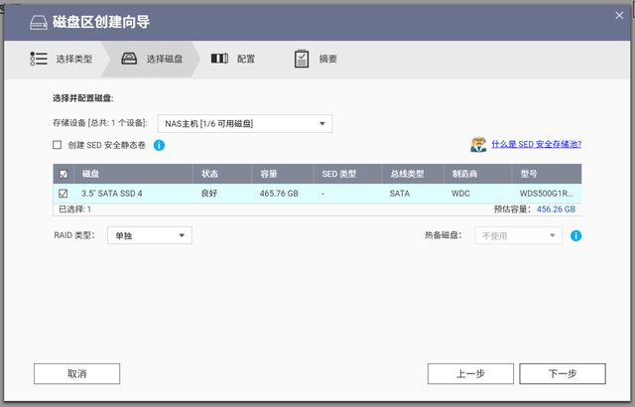Toggle the select-all checkbox in table header
This screenshot has width=635, height=407.
click(x=63, y=174)
